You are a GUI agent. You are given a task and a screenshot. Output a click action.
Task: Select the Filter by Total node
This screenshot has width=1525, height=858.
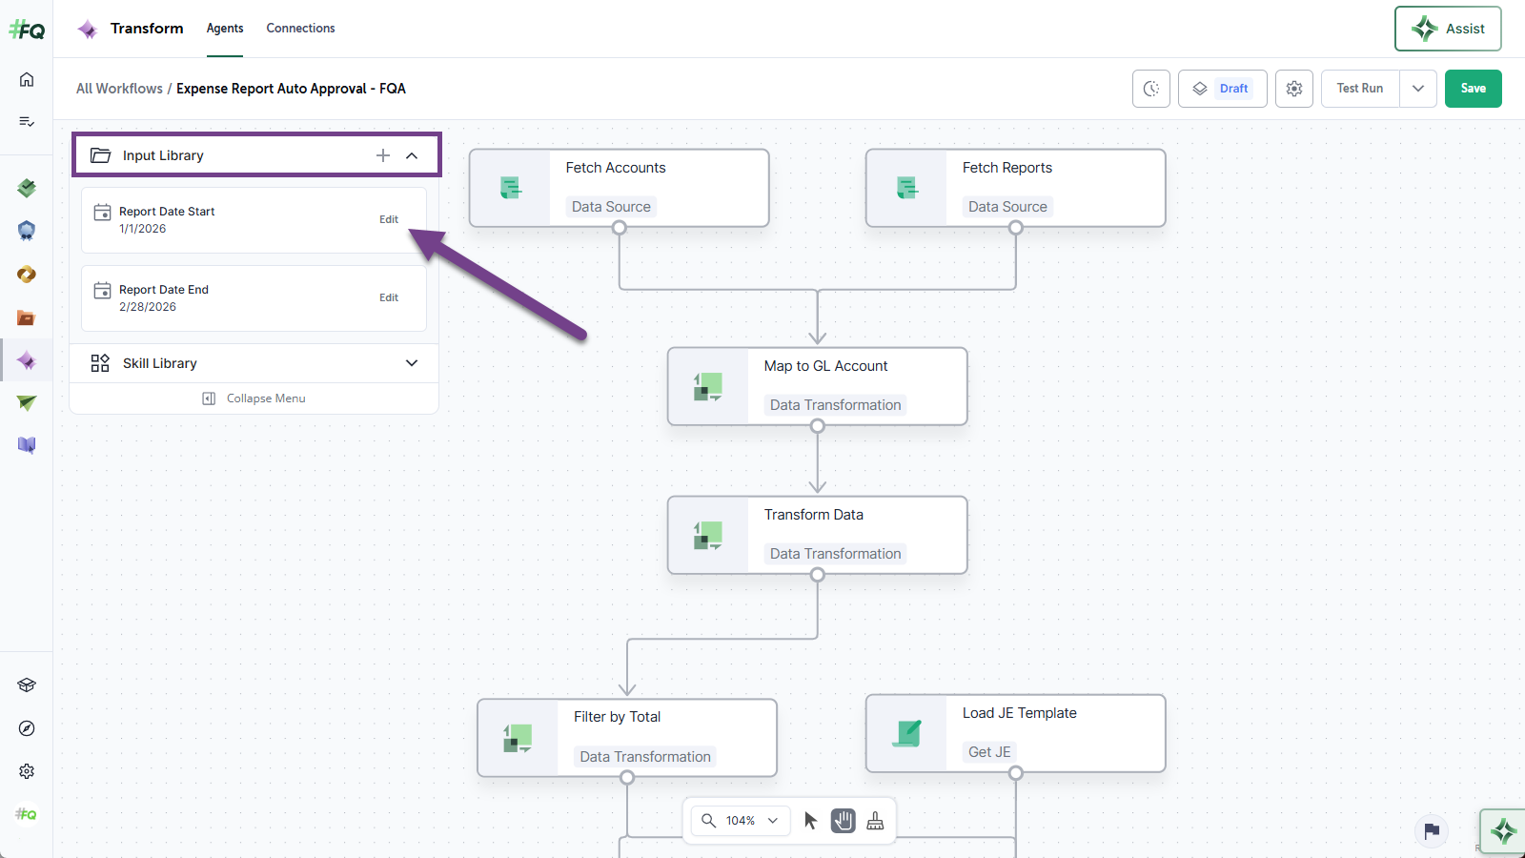pos(627,738)
